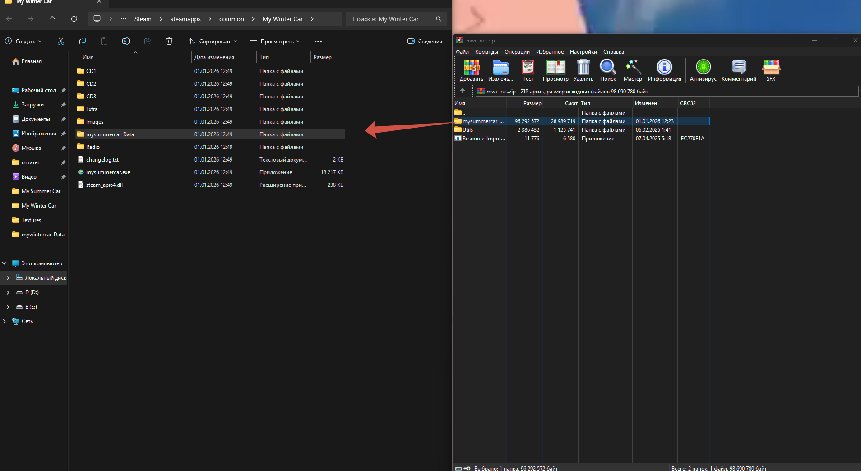
Task: Click the Delete trash icon in Explorer
Action: [x=169, y=42]
